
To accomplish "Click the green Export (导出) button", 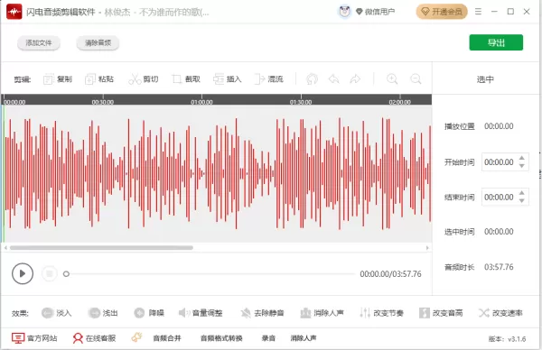I will click(x=496, y=42).
